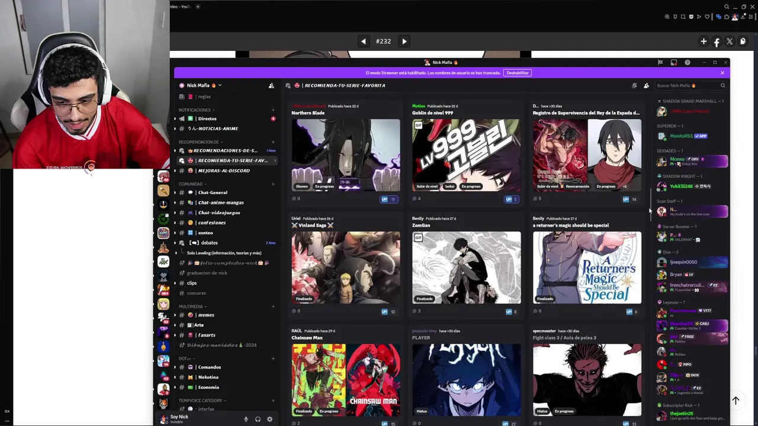Collapse COMUNIDAD category

[192, 184]
